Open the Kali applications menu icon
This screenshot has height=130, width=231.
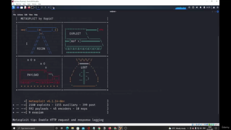pos(13,7)
